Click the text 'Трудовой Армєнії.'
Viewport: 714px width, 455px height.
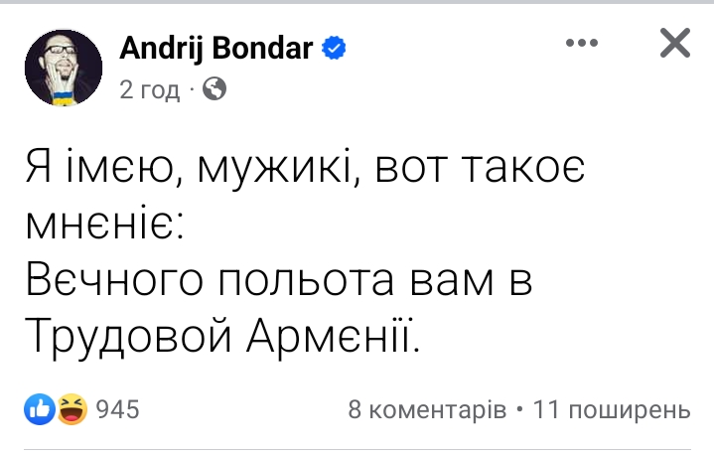pos(222,337)
